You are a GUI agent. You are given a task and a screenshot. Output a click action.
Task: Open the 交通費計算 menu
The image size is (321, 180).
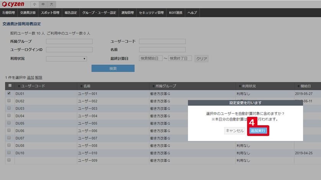(28, 13)
